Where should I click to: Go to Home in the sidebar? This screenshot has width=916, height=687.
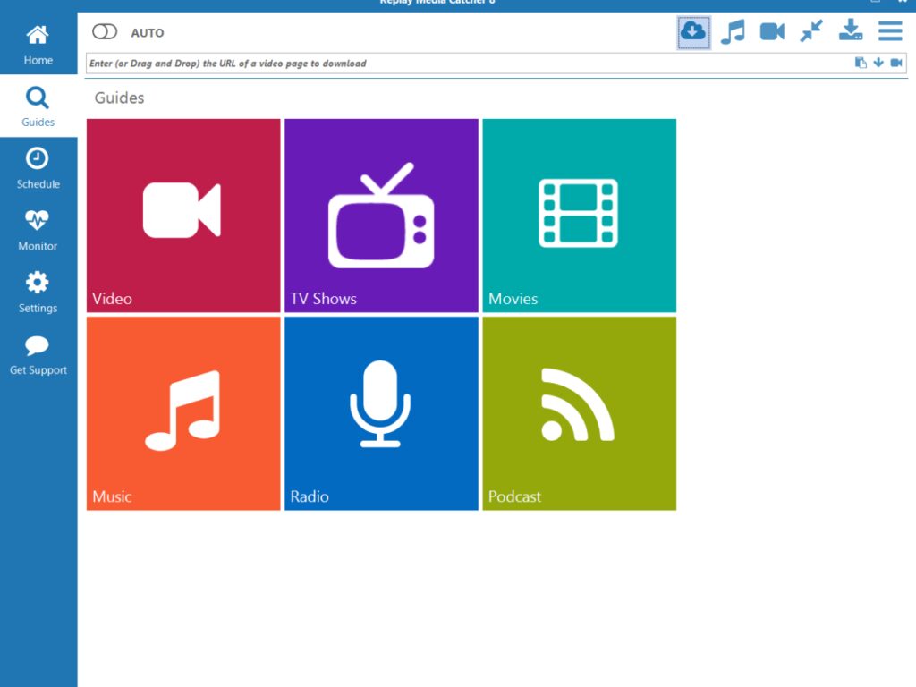click(38, 45)
